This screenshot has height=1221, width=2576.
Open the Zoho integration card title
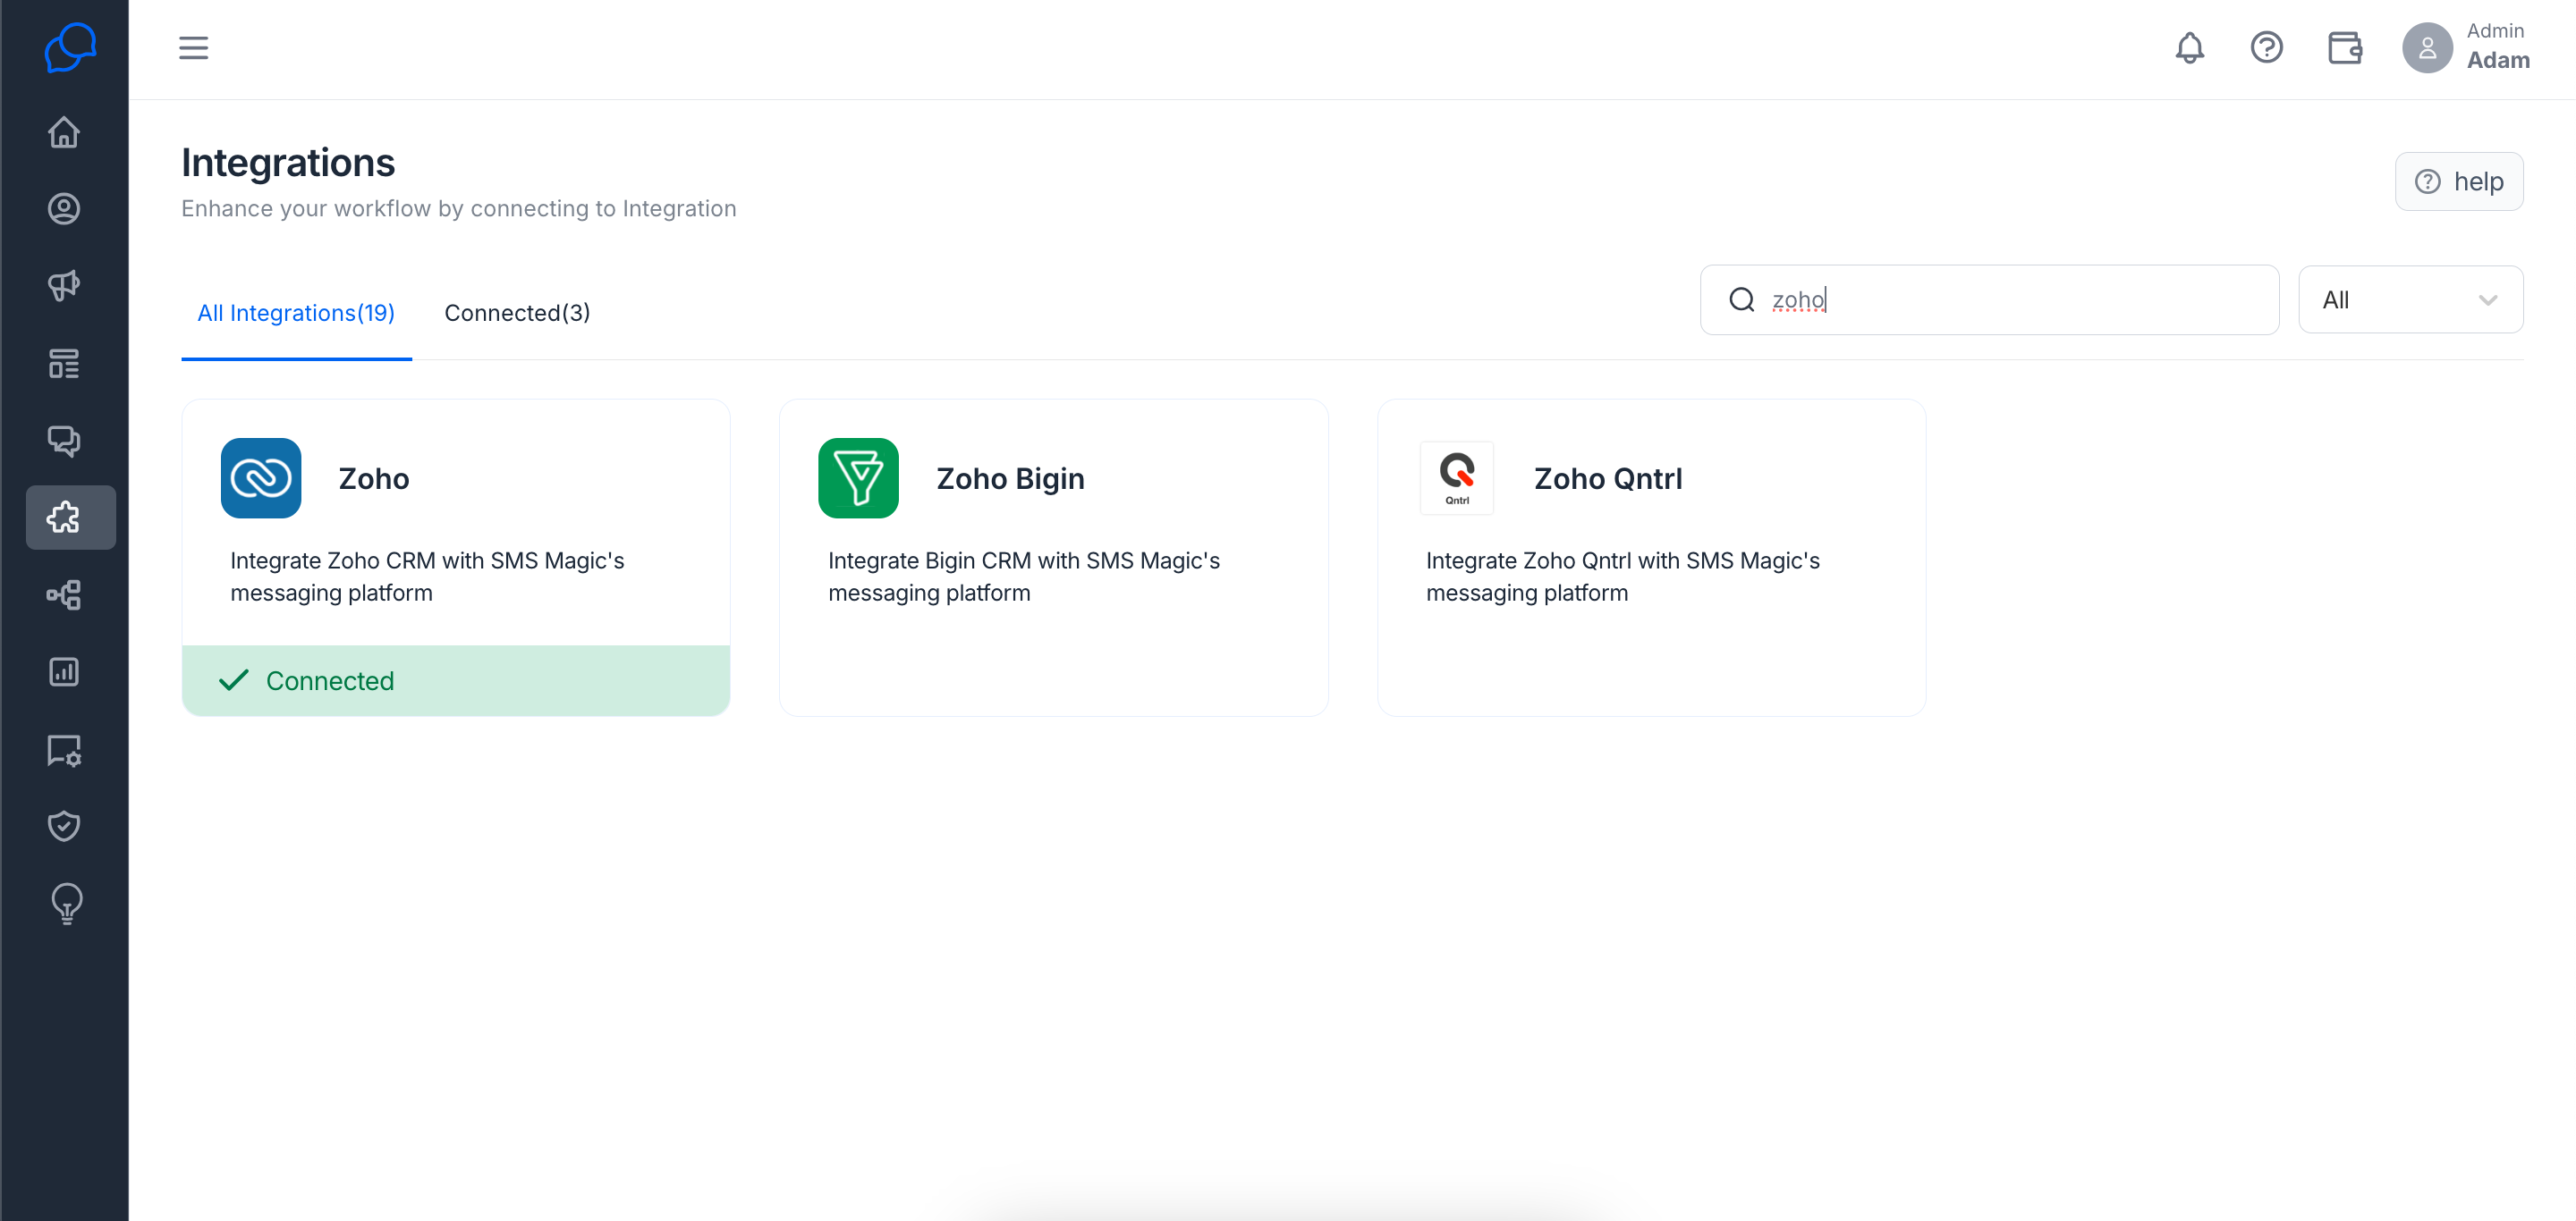pos(374,478)
